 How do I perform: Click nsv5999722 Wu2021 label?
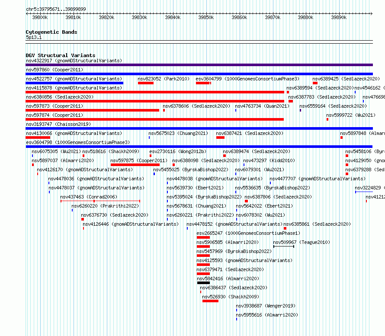(x=351, y=115)
